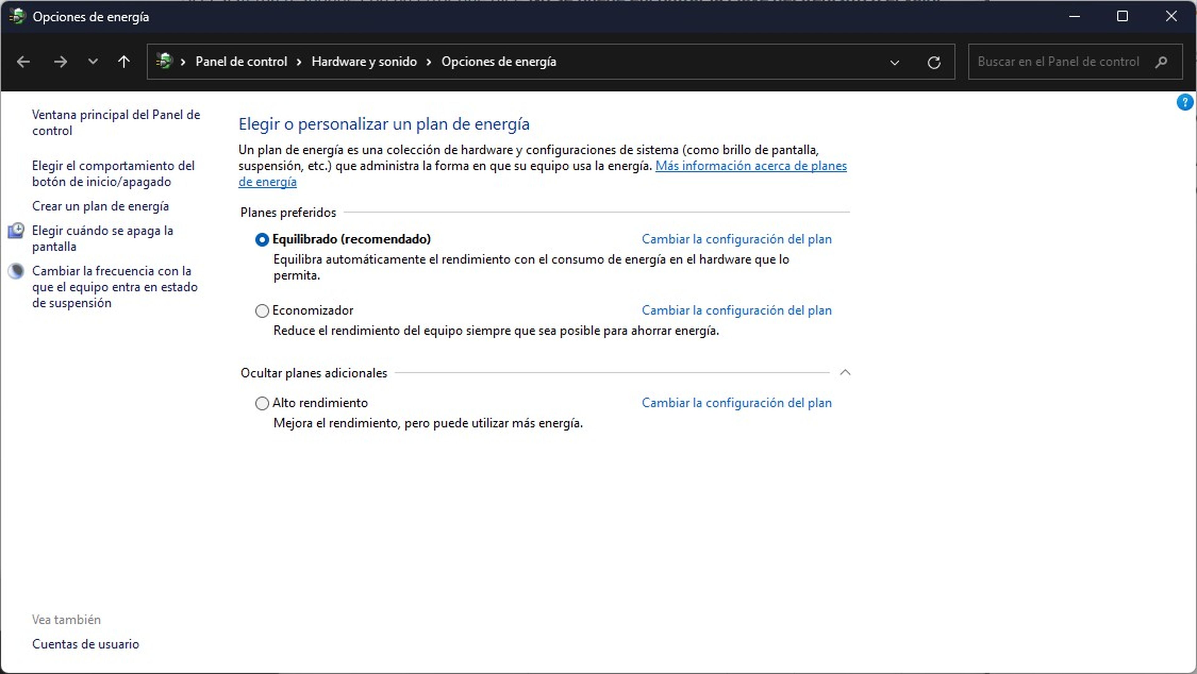
Task: Select Economizador radio button
Action: (262, 311)
